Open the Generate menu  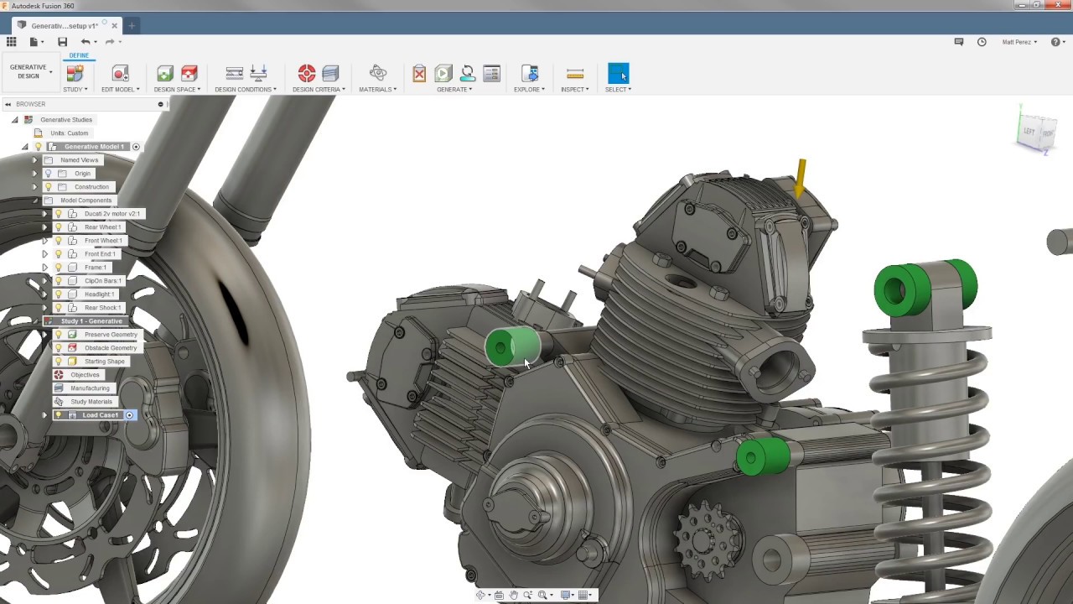point(454,89)
